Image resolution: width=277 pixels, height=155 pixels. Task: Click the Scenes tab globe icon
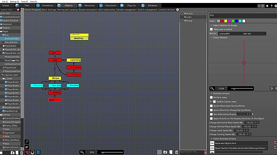pos(17,6)
